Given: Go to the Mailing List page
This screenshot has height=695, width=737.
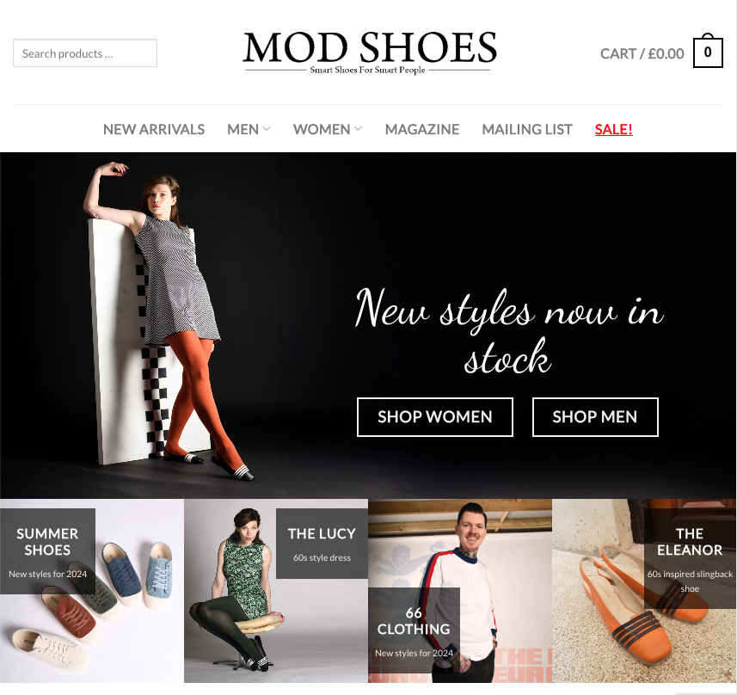Looking at the screenshot, I should (527, 129).
